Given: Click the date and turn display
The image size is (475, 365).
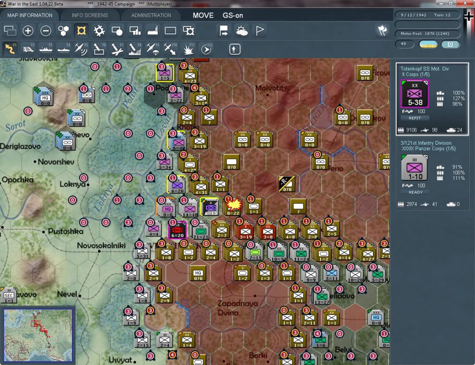Looking at the screenshot, I should (x=427, y=15).
